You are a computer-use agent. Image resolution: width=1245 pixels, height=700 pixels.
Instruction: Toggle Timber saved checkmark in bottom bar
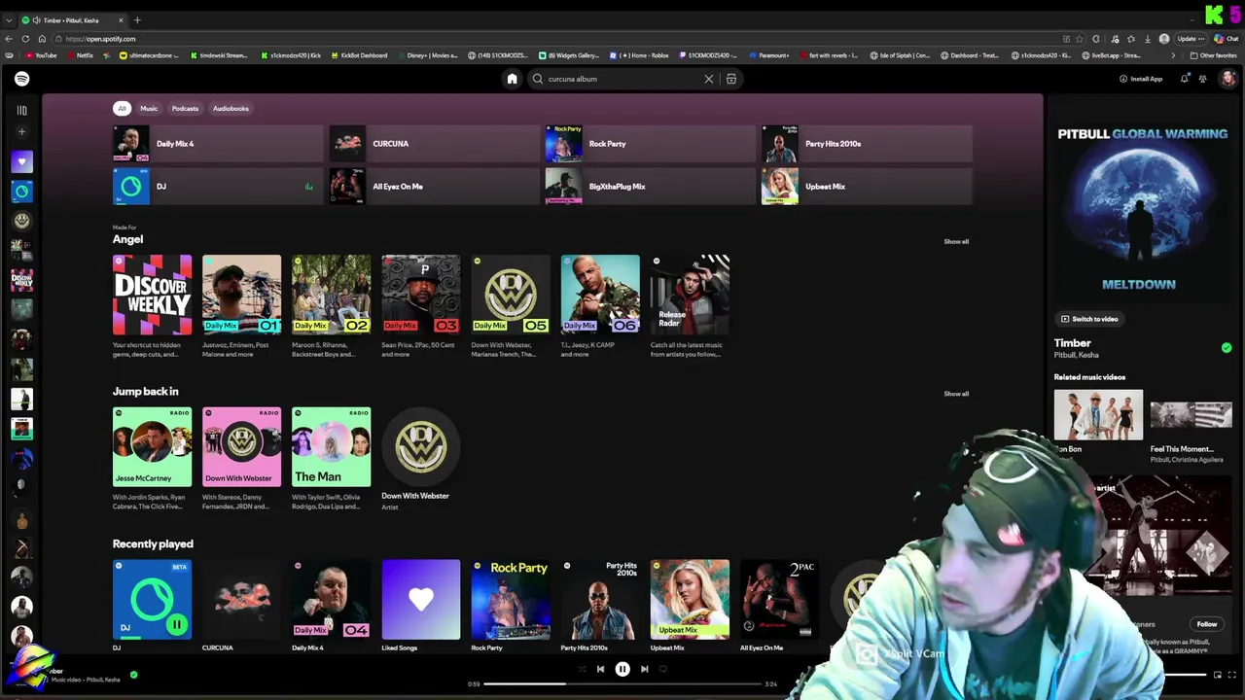pos(133,674)
